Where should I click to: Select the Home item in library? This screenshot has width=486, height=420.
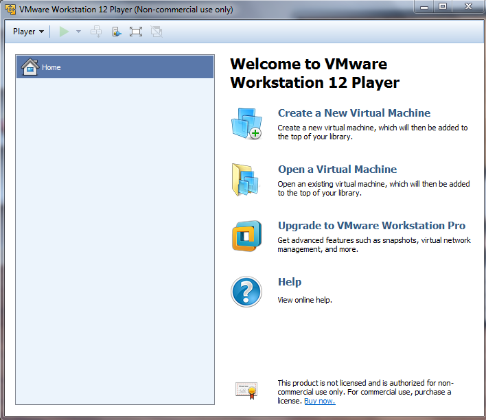pos(115,67)
